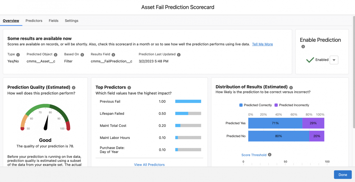Open the Fields tab
Image resolution: width=355 pixels, height=182 pixels.
(54, 21)
